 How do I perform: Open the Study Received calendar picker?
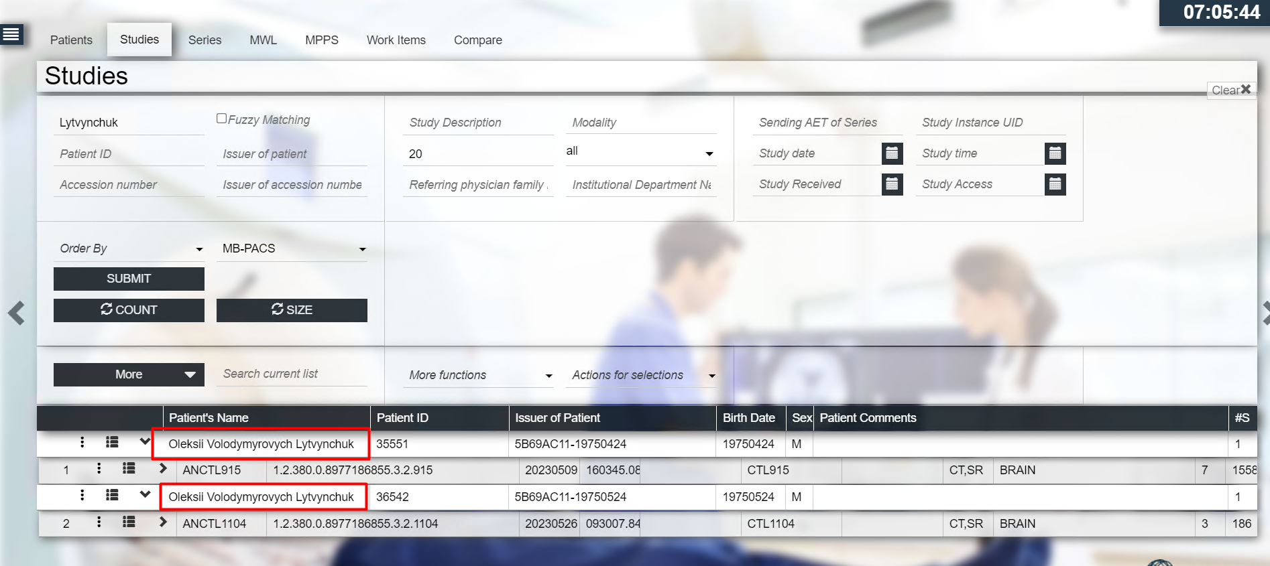point(891,184)
